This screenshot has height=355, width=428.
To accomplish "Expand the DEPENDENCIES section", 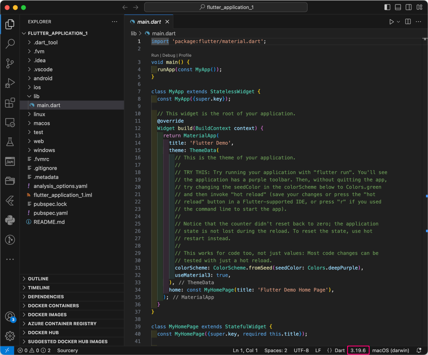I will (x=72, y=297).
